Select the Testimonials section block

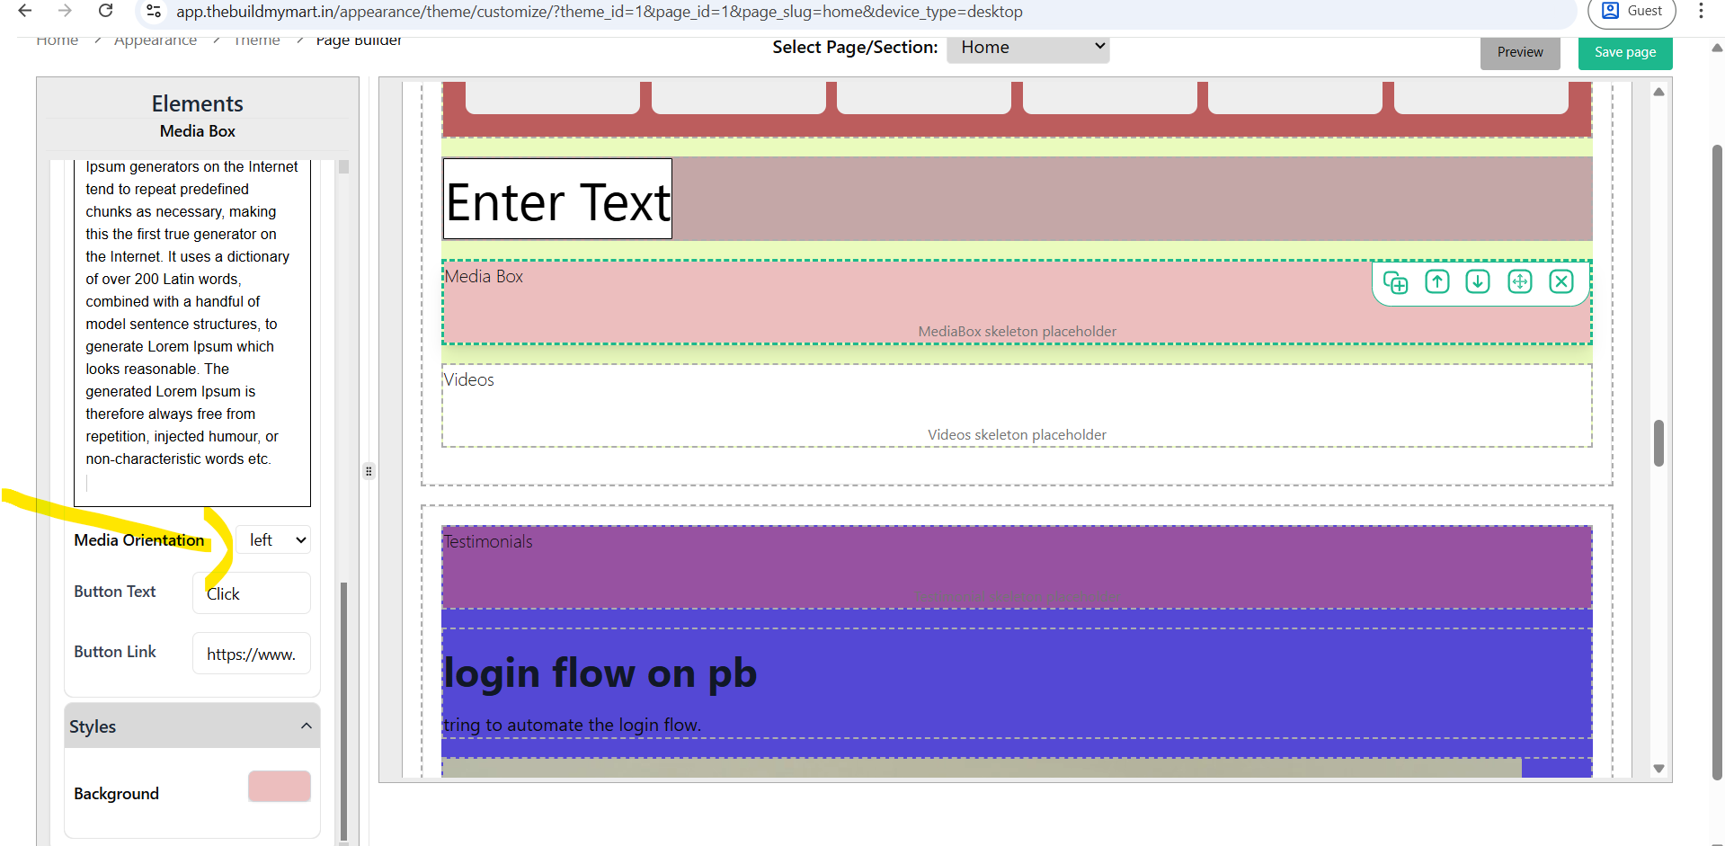pyautogui.click(x=1017, y=567)
